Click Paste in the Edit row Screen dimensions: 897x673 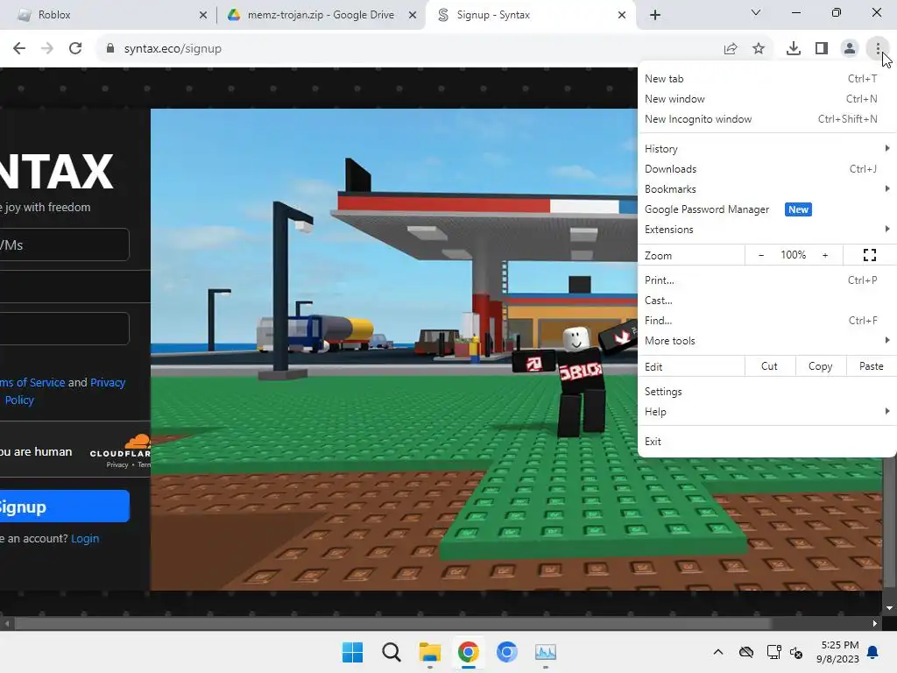pos(872,366)
